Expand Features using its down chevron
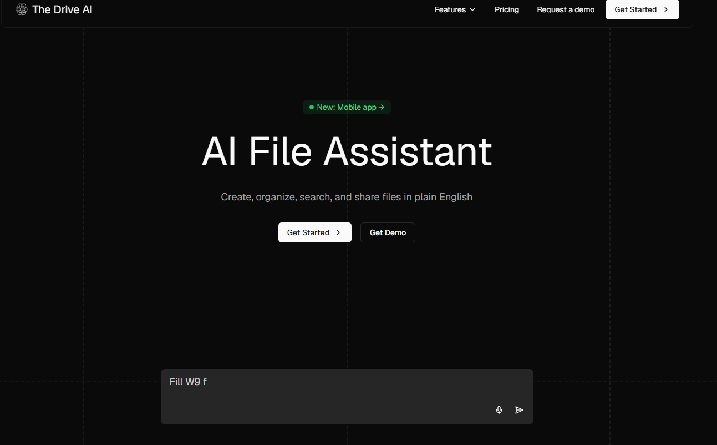Viewport: 717px width, 445px height. 472,10
